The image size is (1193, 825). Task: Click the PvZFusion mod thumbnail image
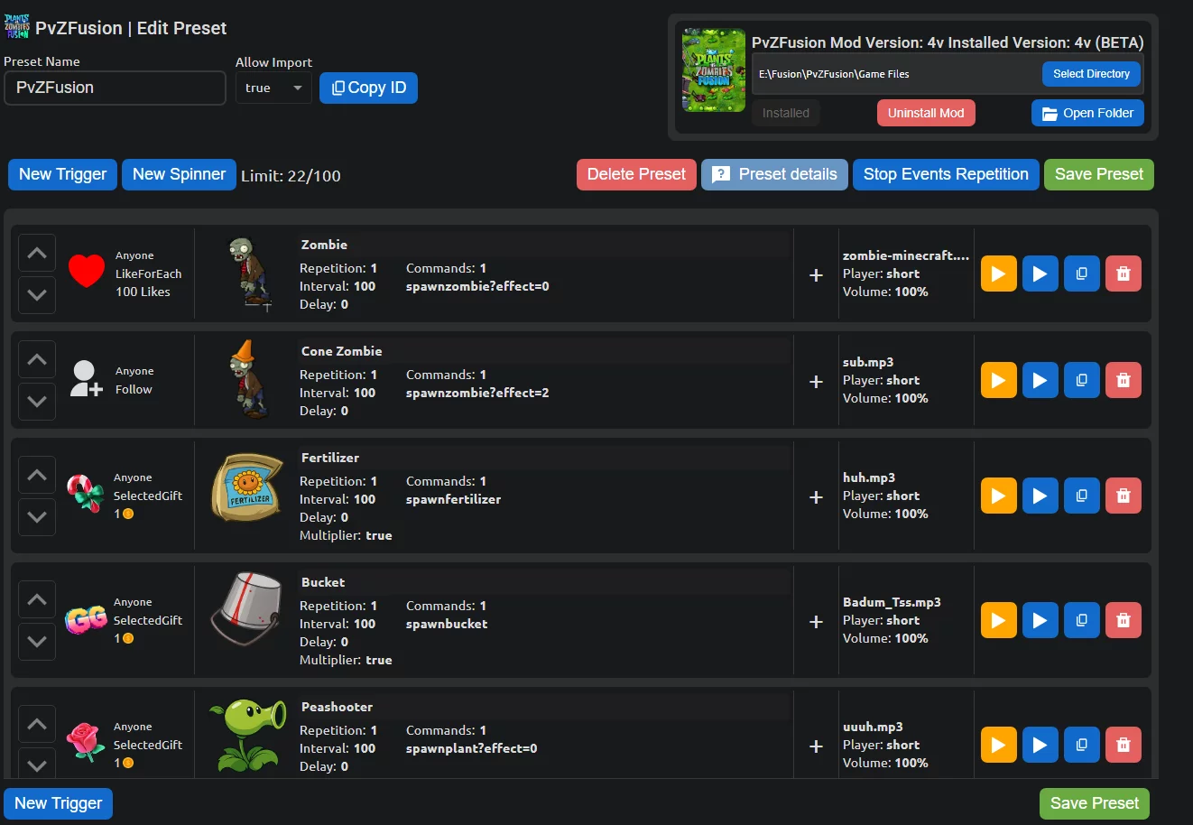[x=714, y=70]
